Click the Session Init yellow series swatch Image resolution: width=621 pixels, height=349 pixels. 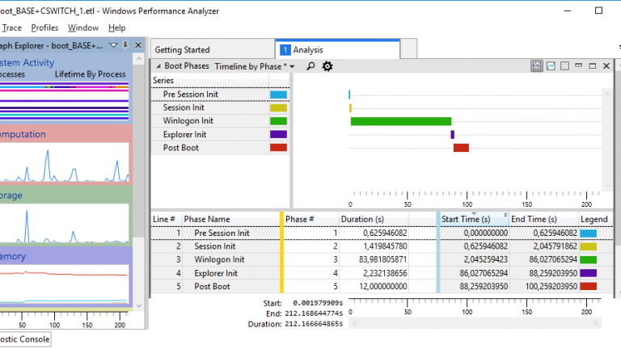[278, 107]
